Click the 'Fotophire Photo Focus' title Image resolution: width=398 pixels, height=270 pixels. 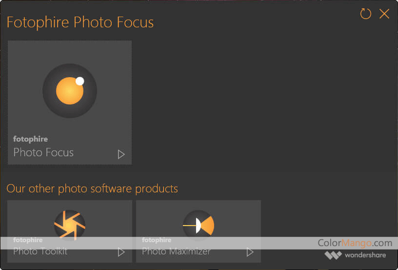tap(80, 22)
